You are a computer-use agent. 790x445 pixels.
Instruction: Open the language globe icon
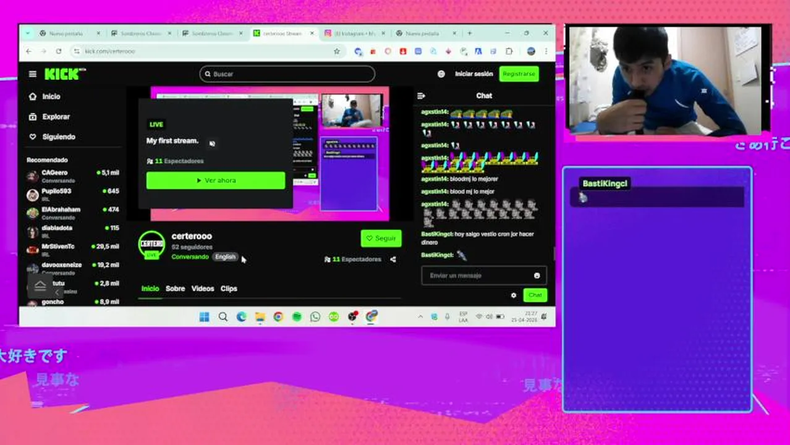[x=441, y=74]
